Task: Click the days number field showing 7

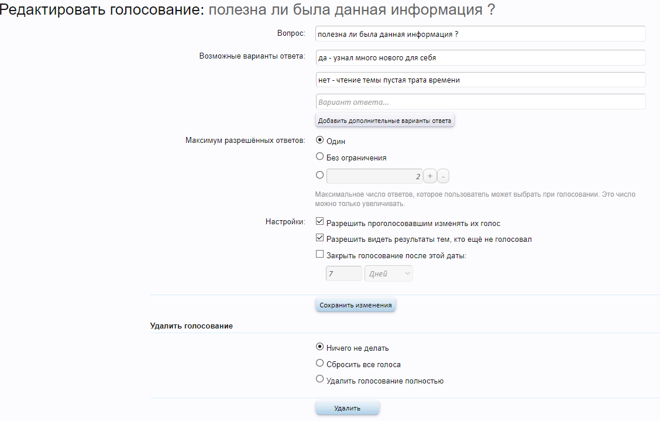Action: click(343, 273)
